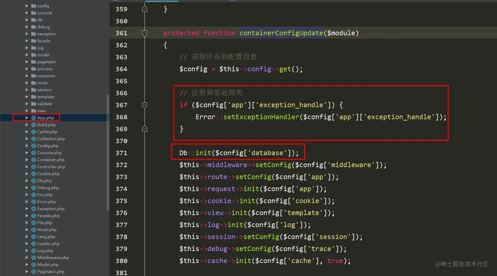Click the Paginator.php abstract class icon

[x=34, y=272]
